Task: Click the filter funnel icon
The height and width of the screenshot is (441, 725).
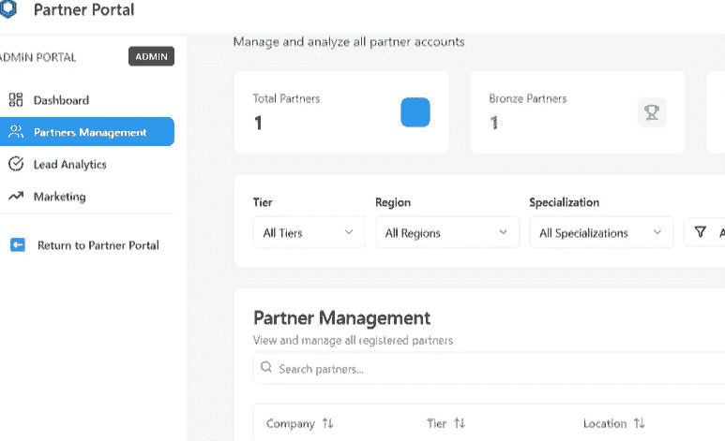Action: click(x=700, y=232)
